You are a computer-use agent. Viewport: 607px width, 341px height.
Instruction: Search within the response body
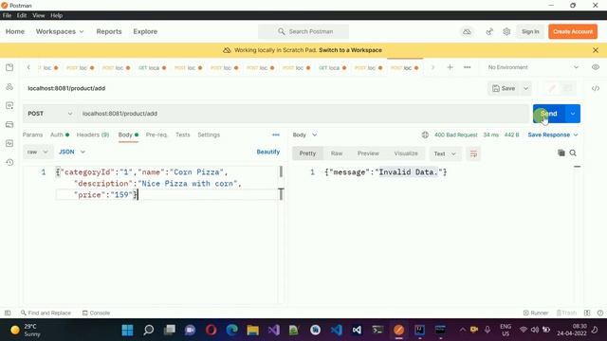(573, 153)
